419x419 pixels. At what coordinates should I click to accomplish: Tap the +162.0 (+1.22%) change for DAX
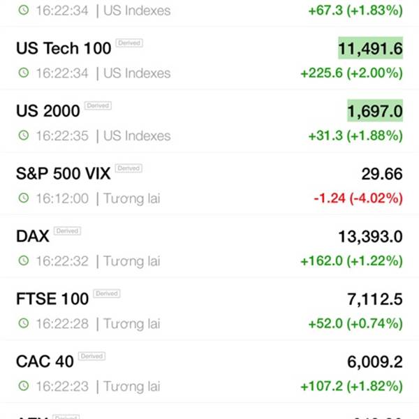tap(352, 260)
